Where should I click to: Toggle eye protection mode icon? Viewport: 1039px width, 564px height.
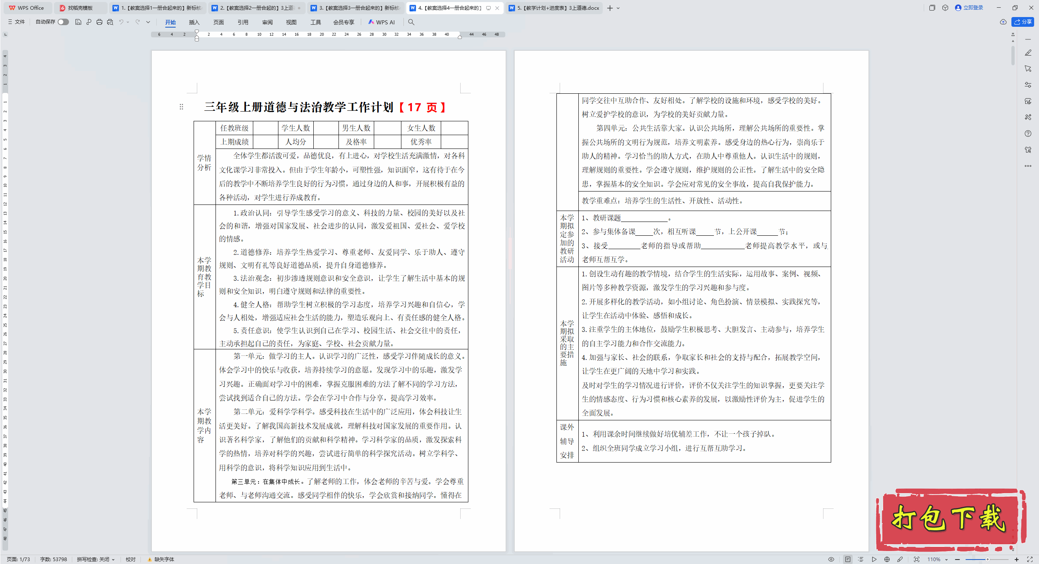pyautogui.click(x=831, y=559)
